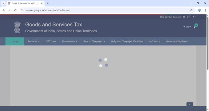Close the Goods & Services Tax tab
The height and width of the screenshot is (111, 209).
(x=42, y=3)
